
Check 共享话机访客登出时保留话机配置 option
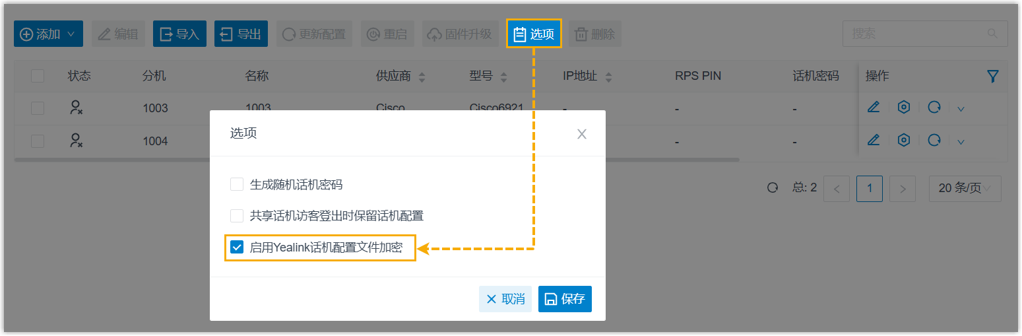point(237,216)
